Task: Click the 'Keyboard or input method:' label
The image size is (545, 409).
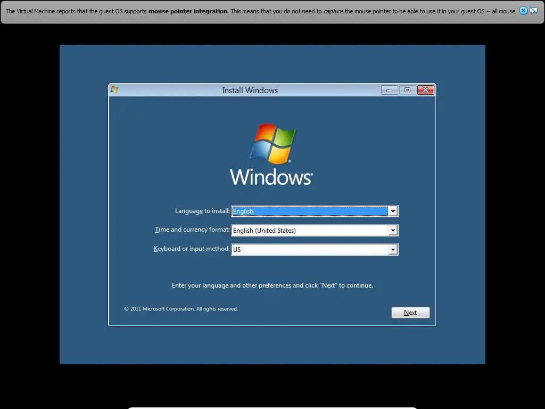Action: (x=192, y=249)
